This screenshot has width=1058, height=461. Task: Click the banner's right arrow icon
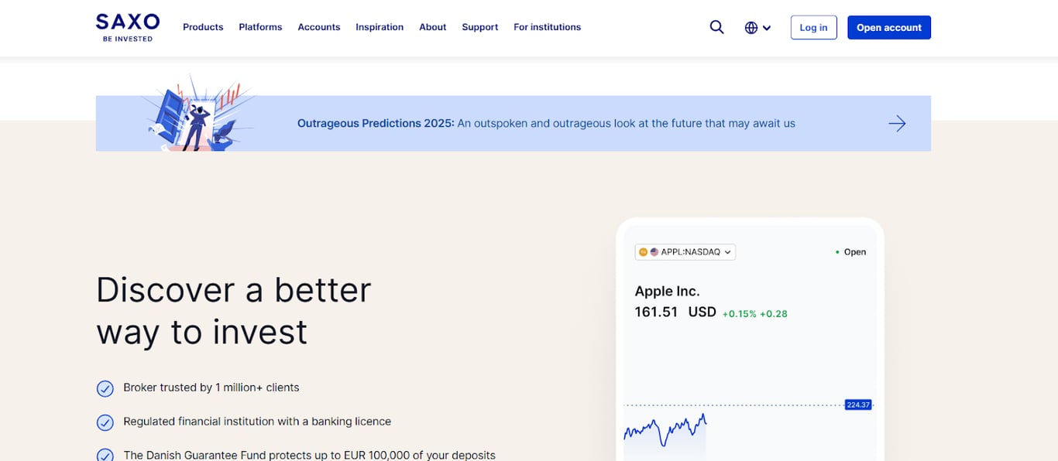click(897, 124)
